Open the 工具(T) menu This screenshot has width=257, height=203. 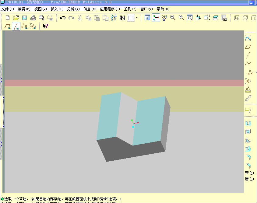[x=130, y=9]
